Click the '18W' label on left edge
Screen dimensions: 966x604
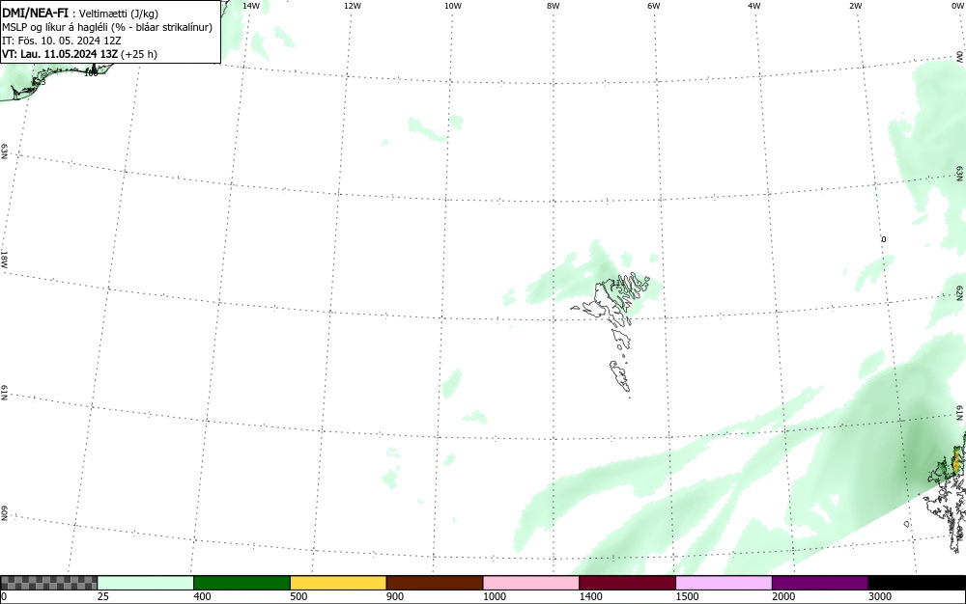click(4, 259)
